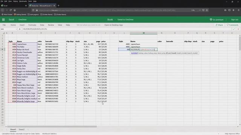Screen dimensions: 241x135
Task: Open the View ribbon tab
Action: (x=60, y=25)
